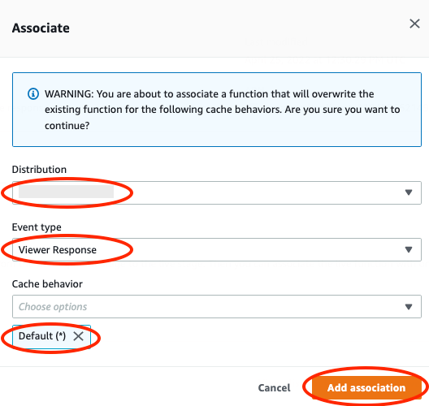The height and width of the screenshot is (406, 429).
Task: Open the Event type dropdown arrow
Action: (x=409, y=249)
